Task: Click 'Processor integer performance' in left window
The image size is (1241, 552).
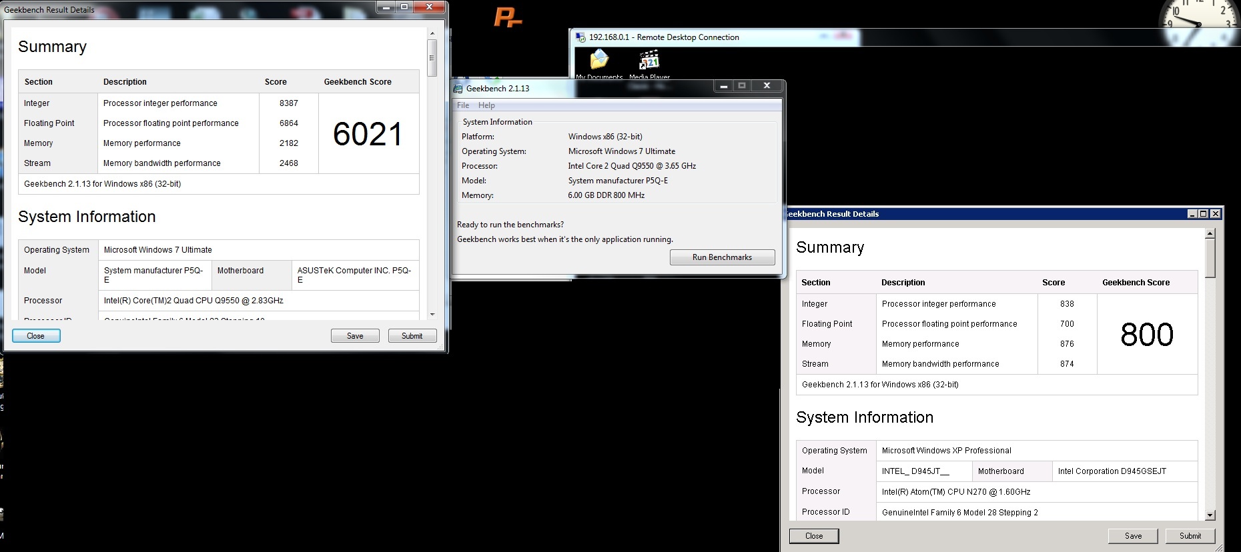Action: coord(160,103)
